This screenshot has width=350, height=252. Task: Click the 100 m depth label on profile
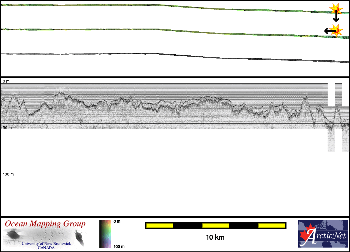[8, 174]
